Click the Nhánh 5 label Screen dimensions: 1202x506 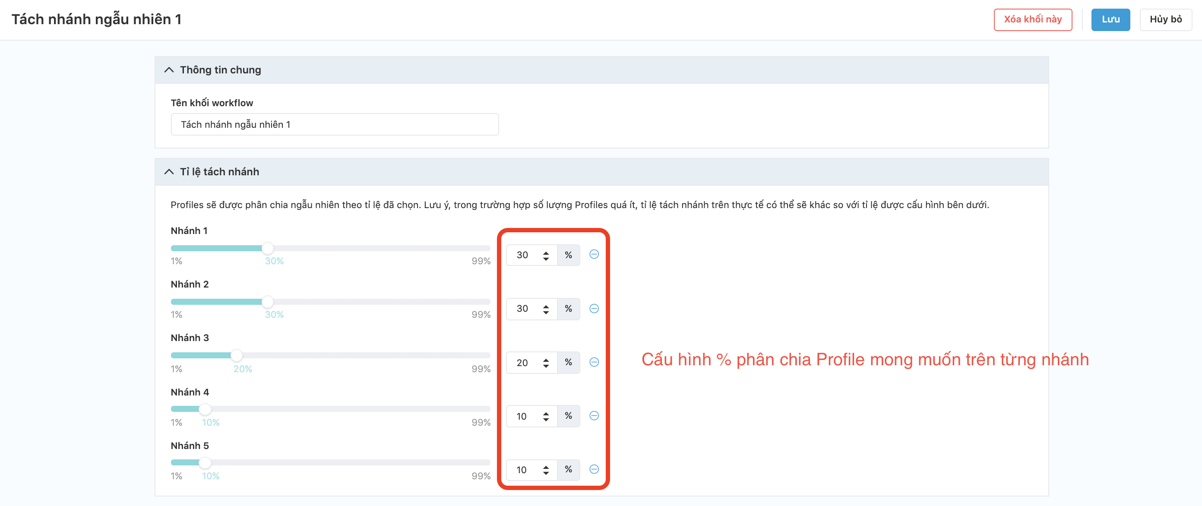coord(190,446)
